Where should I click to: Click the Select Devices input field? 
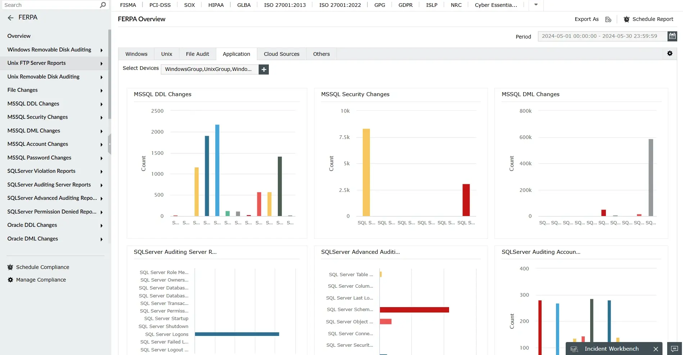210,69
